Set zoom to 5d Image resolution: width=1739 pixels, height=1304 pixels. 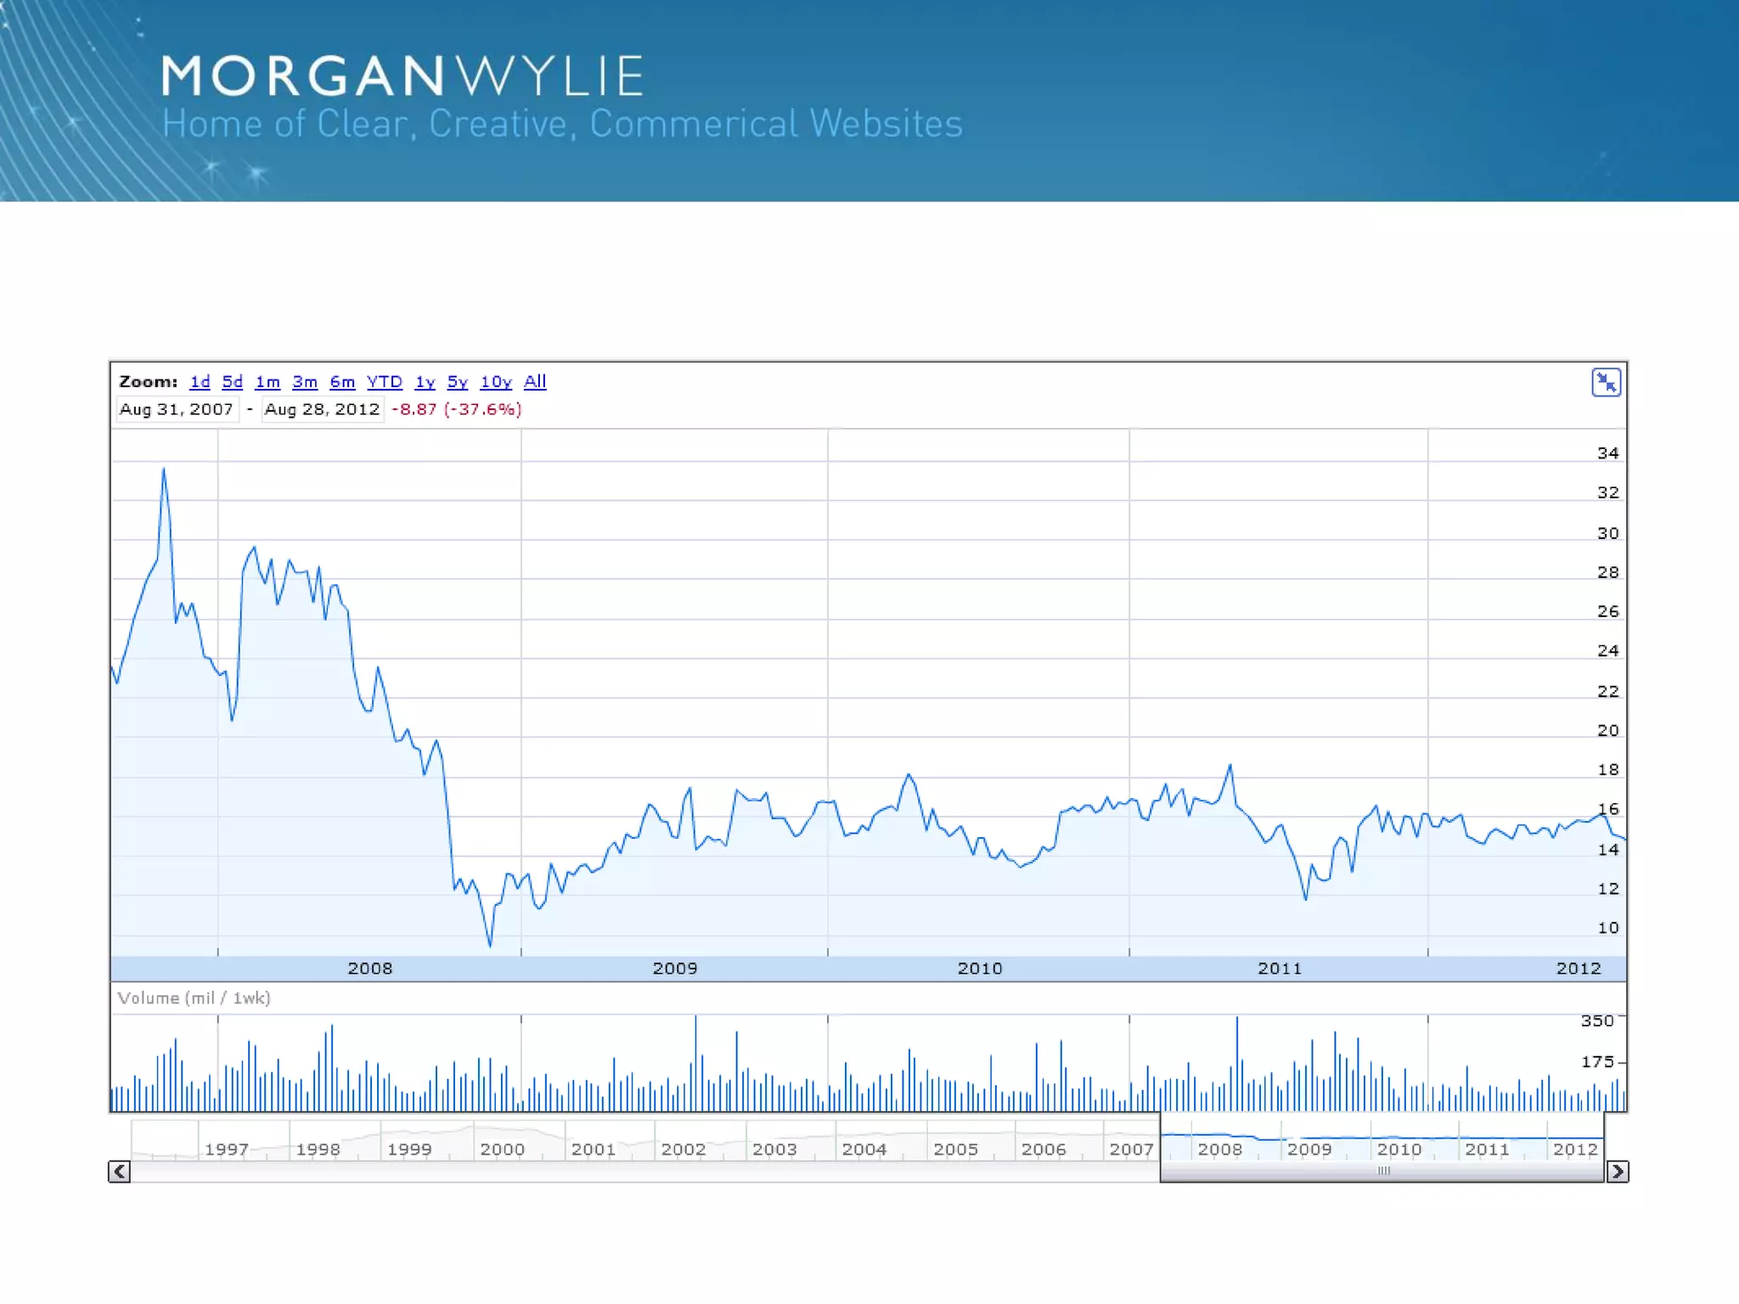click(x=232, y=382)
